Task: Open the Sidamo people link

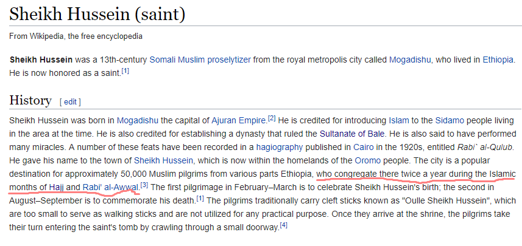Action: pos(449,120)
